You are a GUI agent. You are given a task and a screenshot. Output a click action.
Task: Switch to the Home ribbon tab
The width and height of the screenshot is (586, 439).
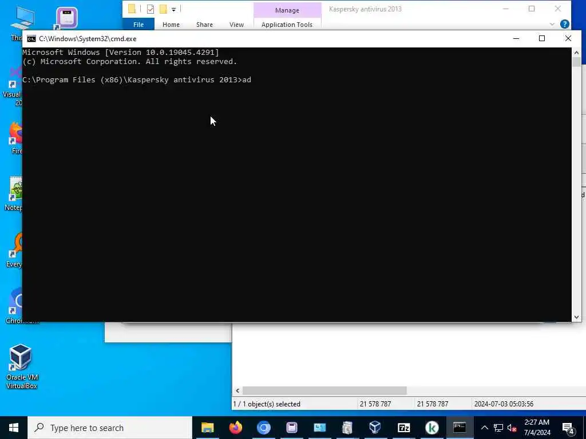[171, 25]
